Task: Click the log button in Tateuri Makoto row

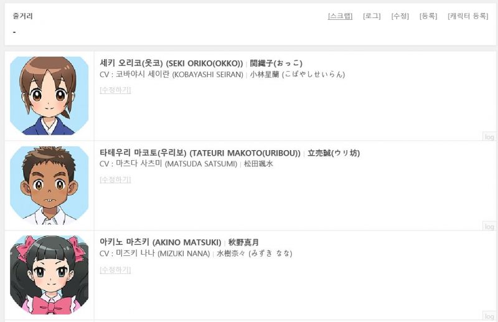Action: 489,226
